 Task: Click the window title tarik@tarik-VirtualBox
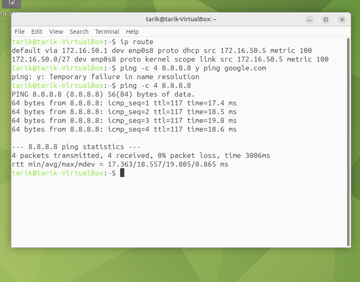(181, 19)
